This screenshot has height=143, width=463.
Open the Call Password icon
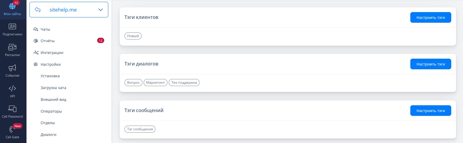click(x=12, y=109)
